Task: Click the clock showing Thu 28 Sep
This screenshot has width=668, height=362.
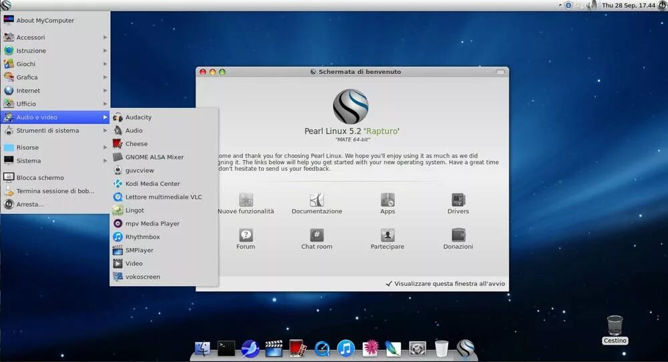Action: click(x=629, y=5)
